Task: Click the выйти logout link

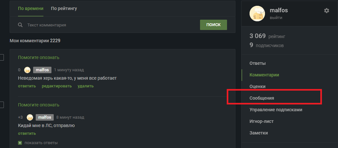Action: (x=276, y=18)
